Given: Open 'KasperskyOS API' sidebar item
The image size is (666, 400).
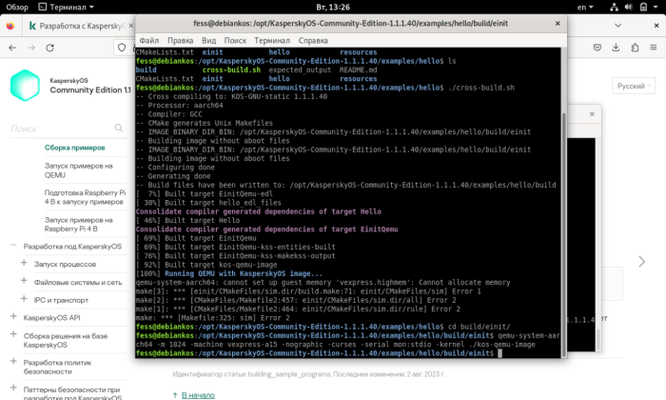Looking at the screenshot, I should click(51, 317).
